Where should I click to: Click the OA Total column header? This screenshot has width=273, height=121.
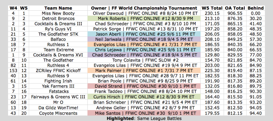[235, 8]
